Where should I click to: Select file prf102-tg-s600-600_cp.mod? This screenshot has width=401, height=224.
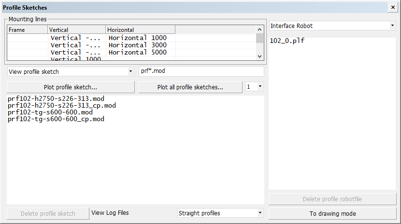coord(56,119)
